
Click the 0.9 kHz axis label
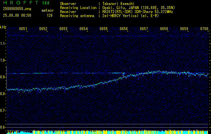2,77
